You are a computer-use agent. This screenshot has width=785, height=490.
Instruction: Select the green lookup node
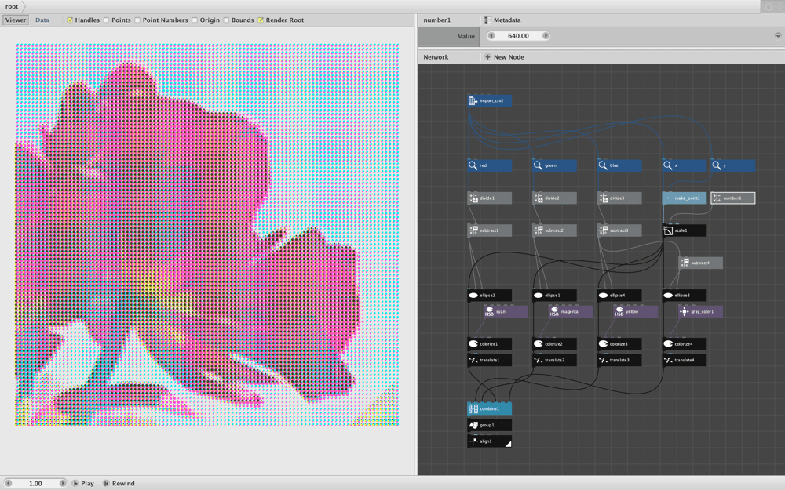[x=555, y=165]
